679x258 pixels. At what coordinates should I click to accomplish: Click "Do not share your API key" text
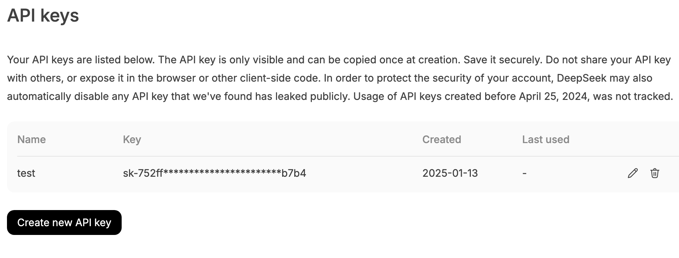pos(608,60)
